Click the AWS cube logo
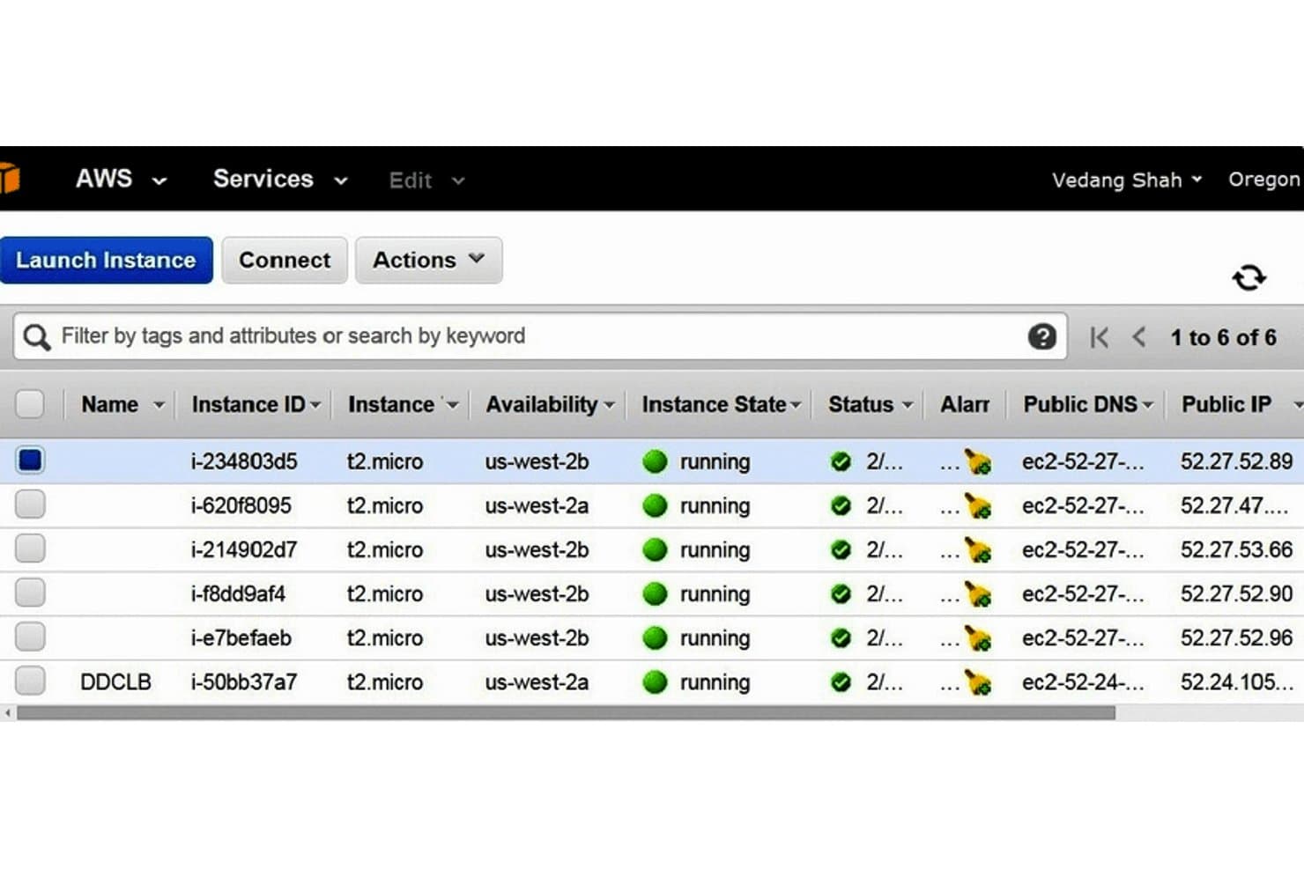The image size is (1304, 869). 10,178
